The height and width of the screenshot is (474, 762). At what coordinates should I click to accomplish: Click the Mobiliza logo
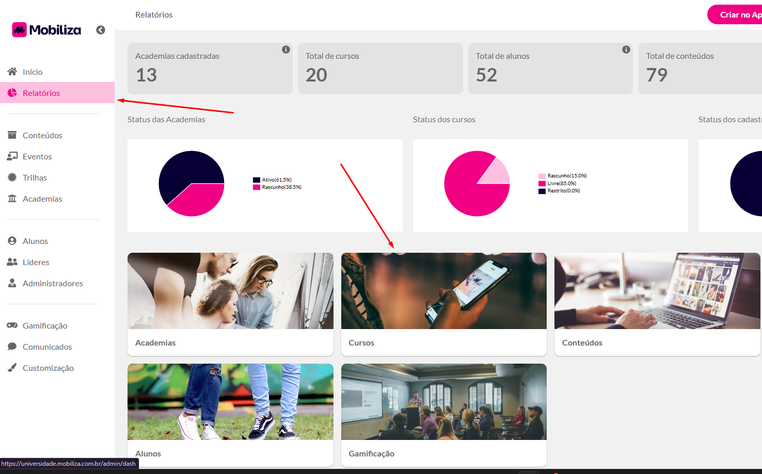(x=46, y=30)
